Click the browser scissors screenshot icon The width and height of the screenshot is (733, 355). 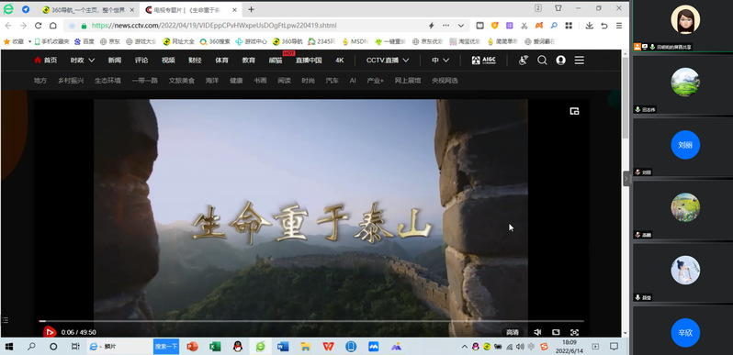click(524, 26)
